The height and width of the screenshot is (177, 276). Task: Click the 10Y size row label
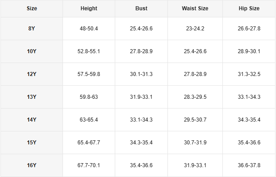pos(32,51)
